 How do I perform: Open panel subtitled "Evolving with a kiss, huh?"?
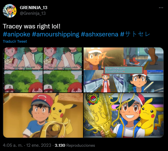point(24,59)
